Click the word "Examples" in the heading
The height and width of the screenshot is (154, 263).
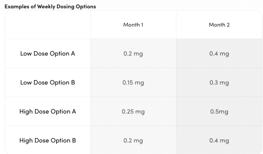[x=16, y=7]
